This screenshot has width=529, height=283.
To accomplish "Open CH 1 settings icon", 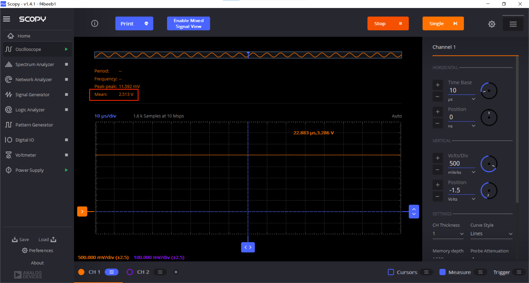I will point(112,272).
